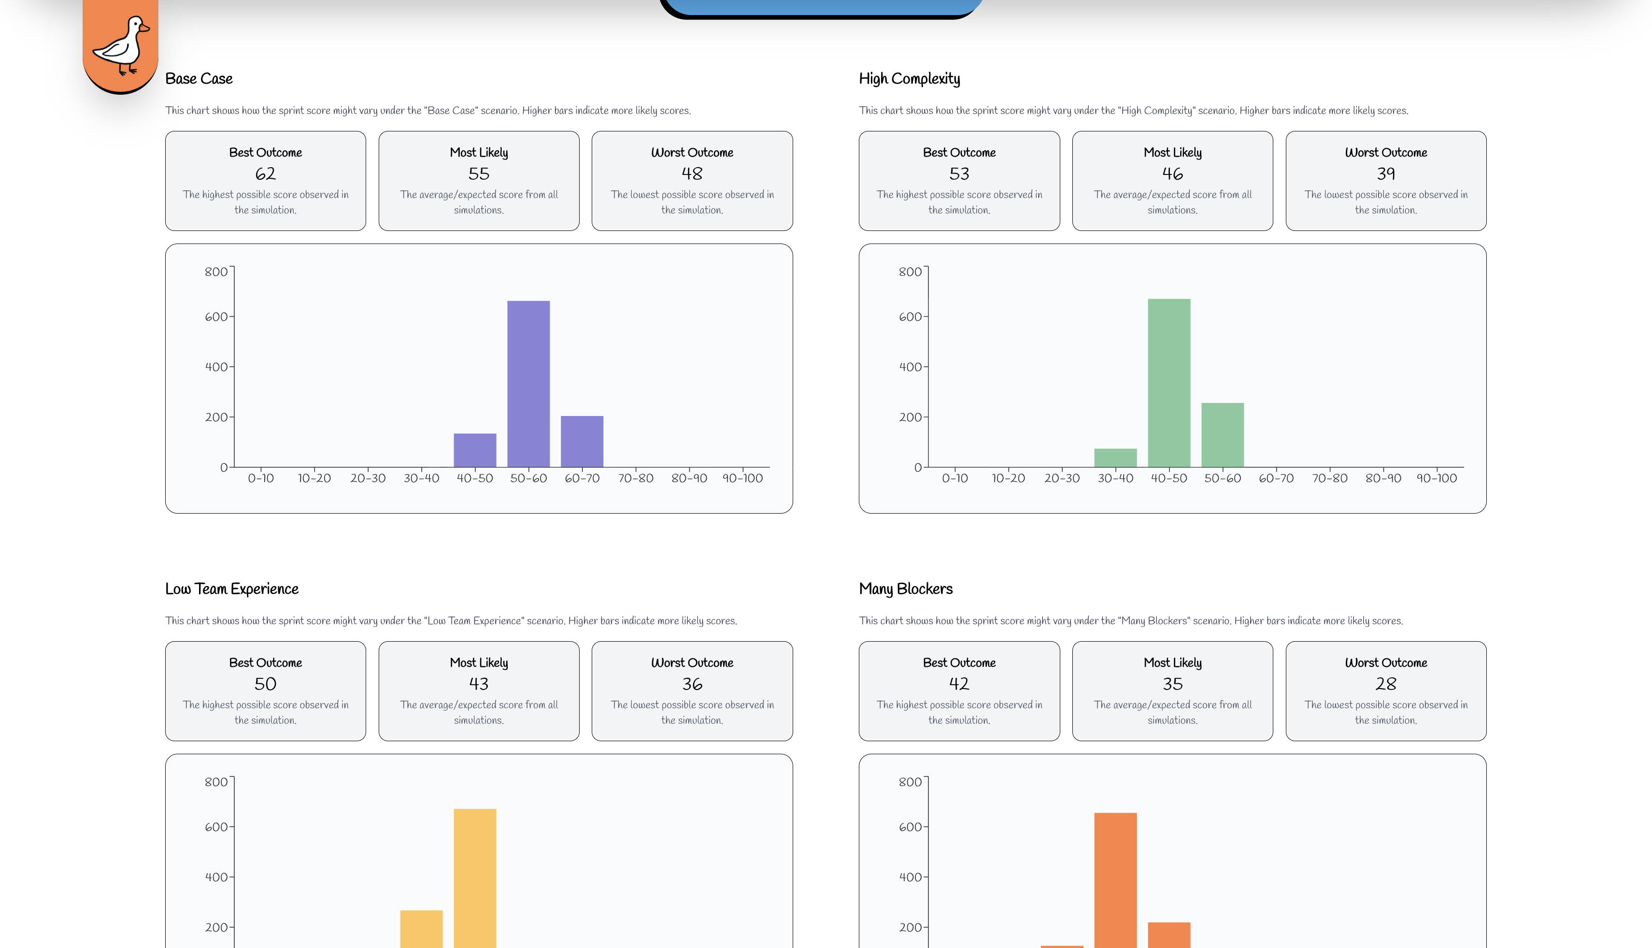This screenshot has height=948, width=1652.
Task: Click purple 40-50 bar in Base Case
Action: [x=474, y=450]
